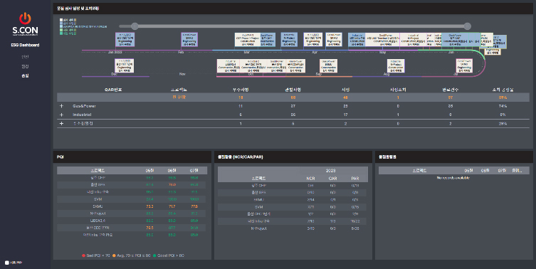
Task: Click the Aug timeline label
Action: [x=387, y=74]
